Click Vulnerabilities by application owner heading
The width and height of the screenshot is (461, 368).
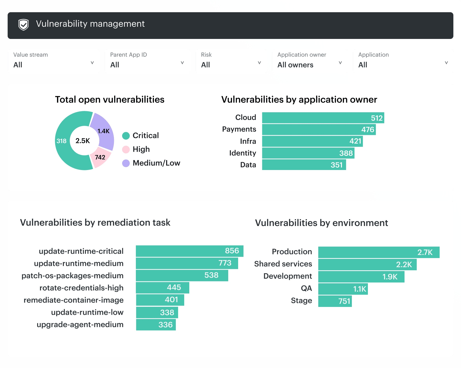coord(299,100)
